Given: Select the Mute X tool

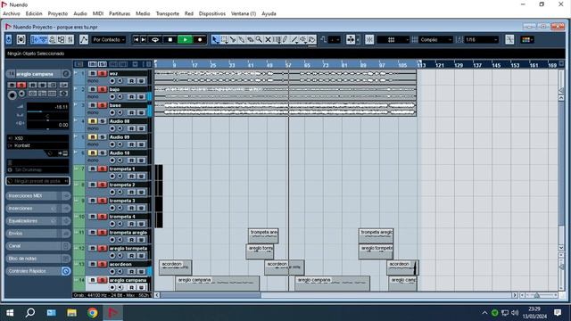Looking at the screenshot, I should click(x=268, y=39).
